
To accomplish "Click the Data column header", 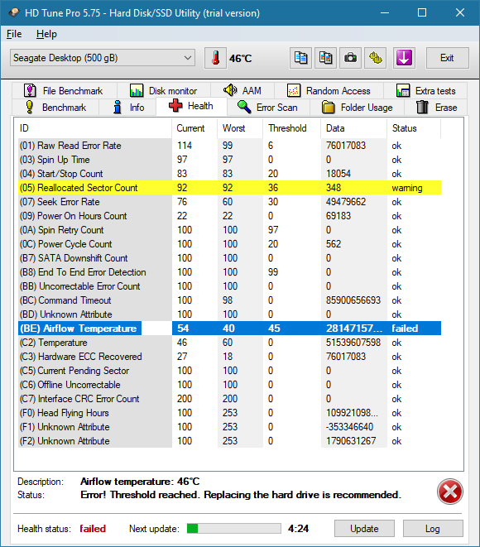I will point(353,128).
